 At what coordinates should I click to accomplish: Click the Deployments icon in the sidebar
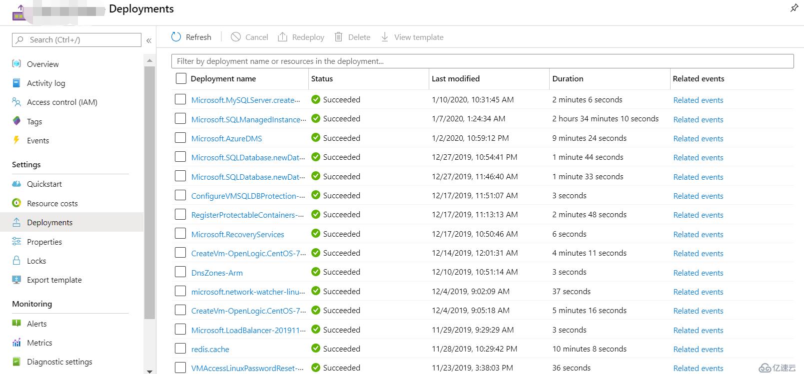(16, 222)
